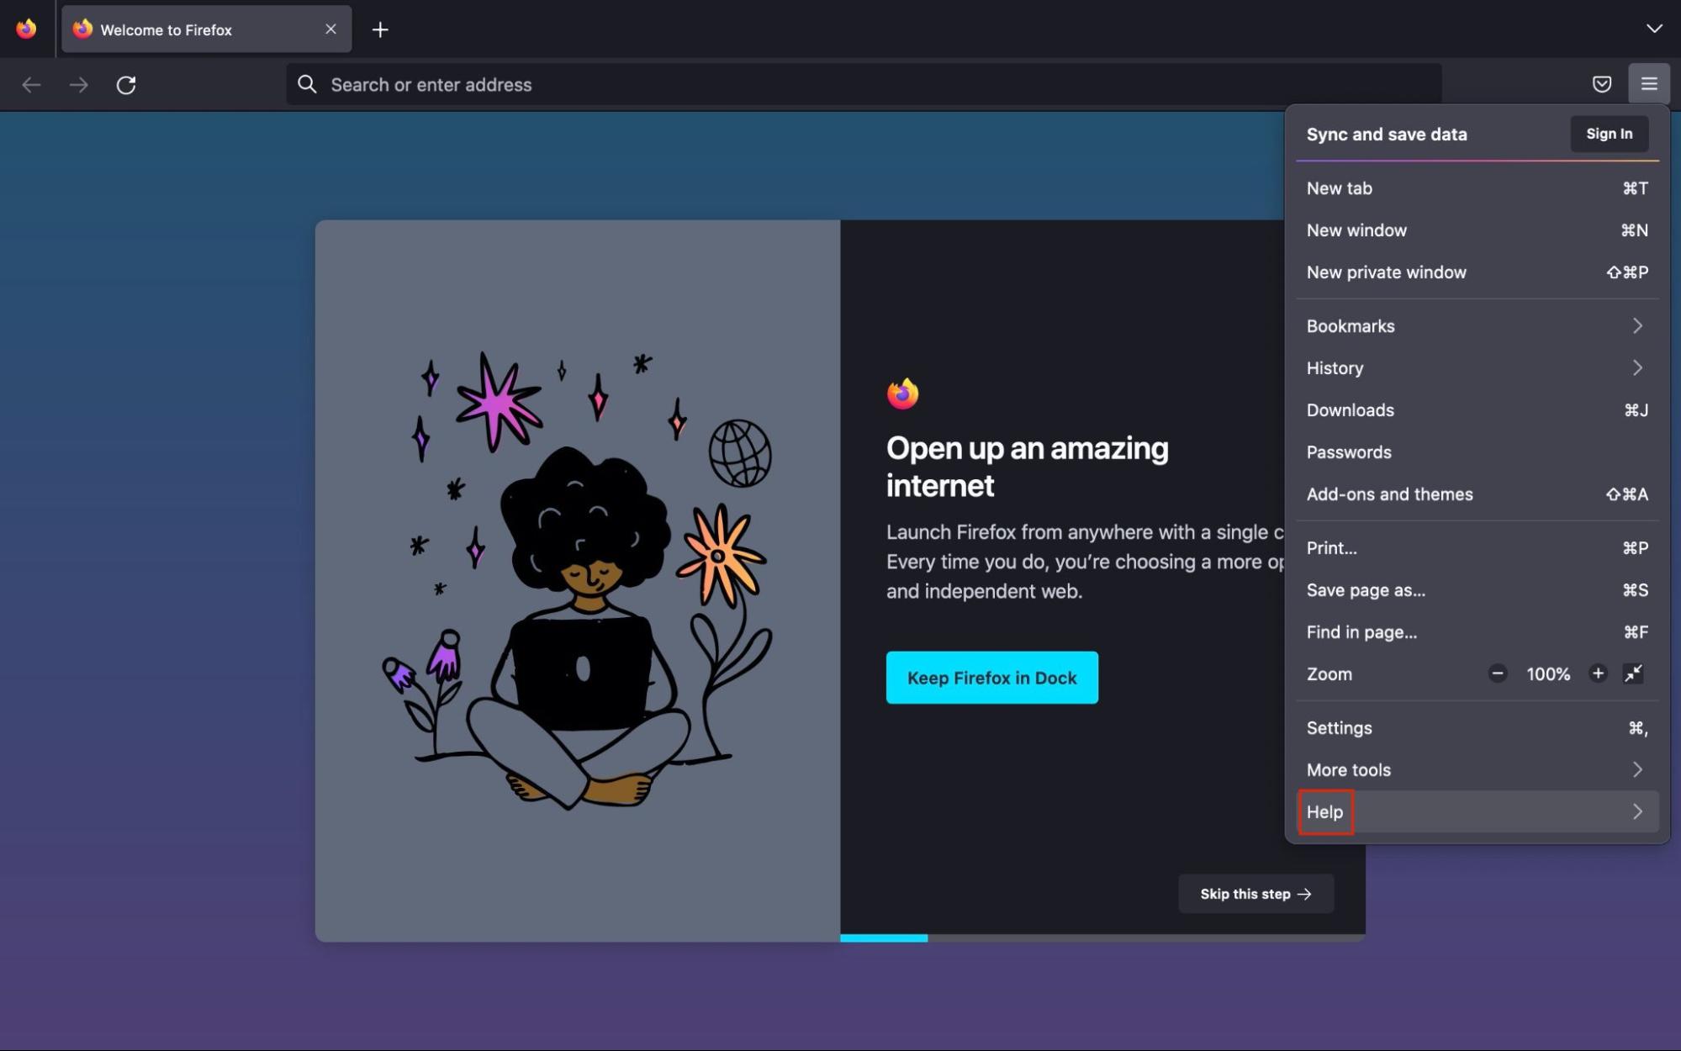The height and width of the screenshot is (1051, 1681).
Task: Choose Print… from the menu
Action: tap(1477, 548)
